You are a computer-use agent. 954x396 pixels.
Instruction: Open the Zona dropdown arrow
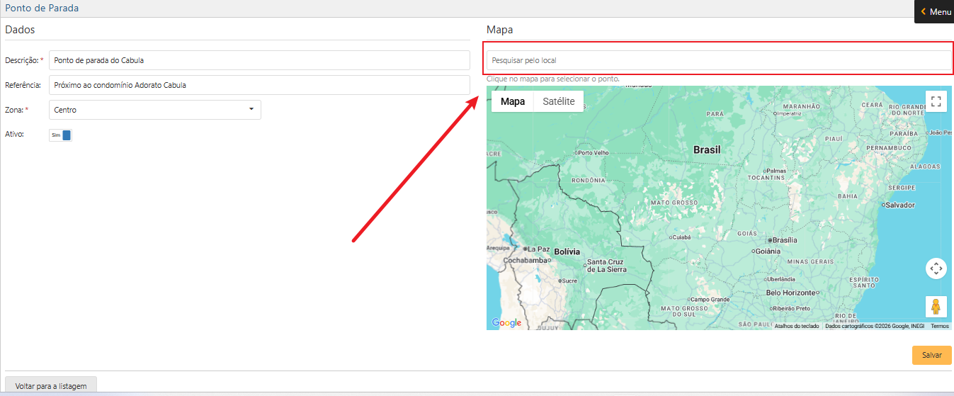[x=251, y=110]
